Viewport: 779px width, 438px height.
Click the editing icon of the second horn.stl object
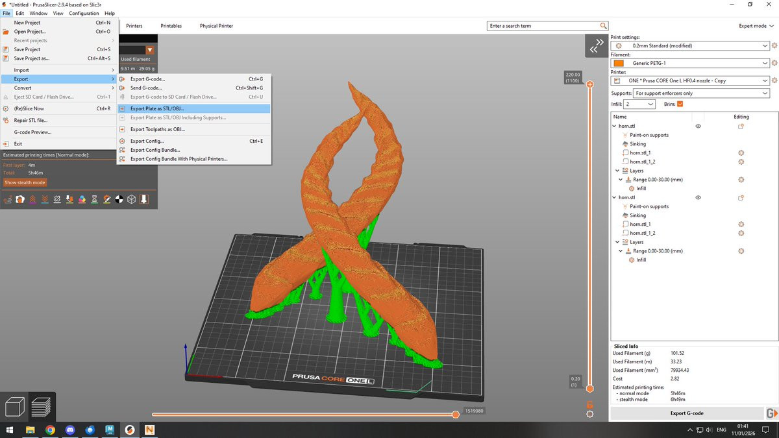click(x=741, y=198)
